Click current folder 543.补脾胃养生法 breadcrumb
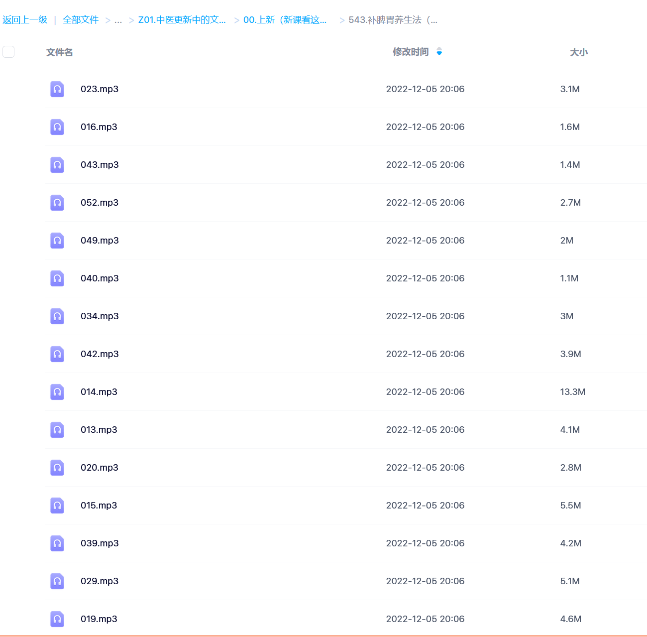The width and height of the screenshot is (647, 637). 393,20
